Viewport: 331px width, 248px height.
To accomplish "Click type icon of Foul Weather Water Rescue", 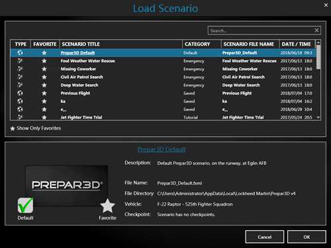I will (x=20, y=61).
